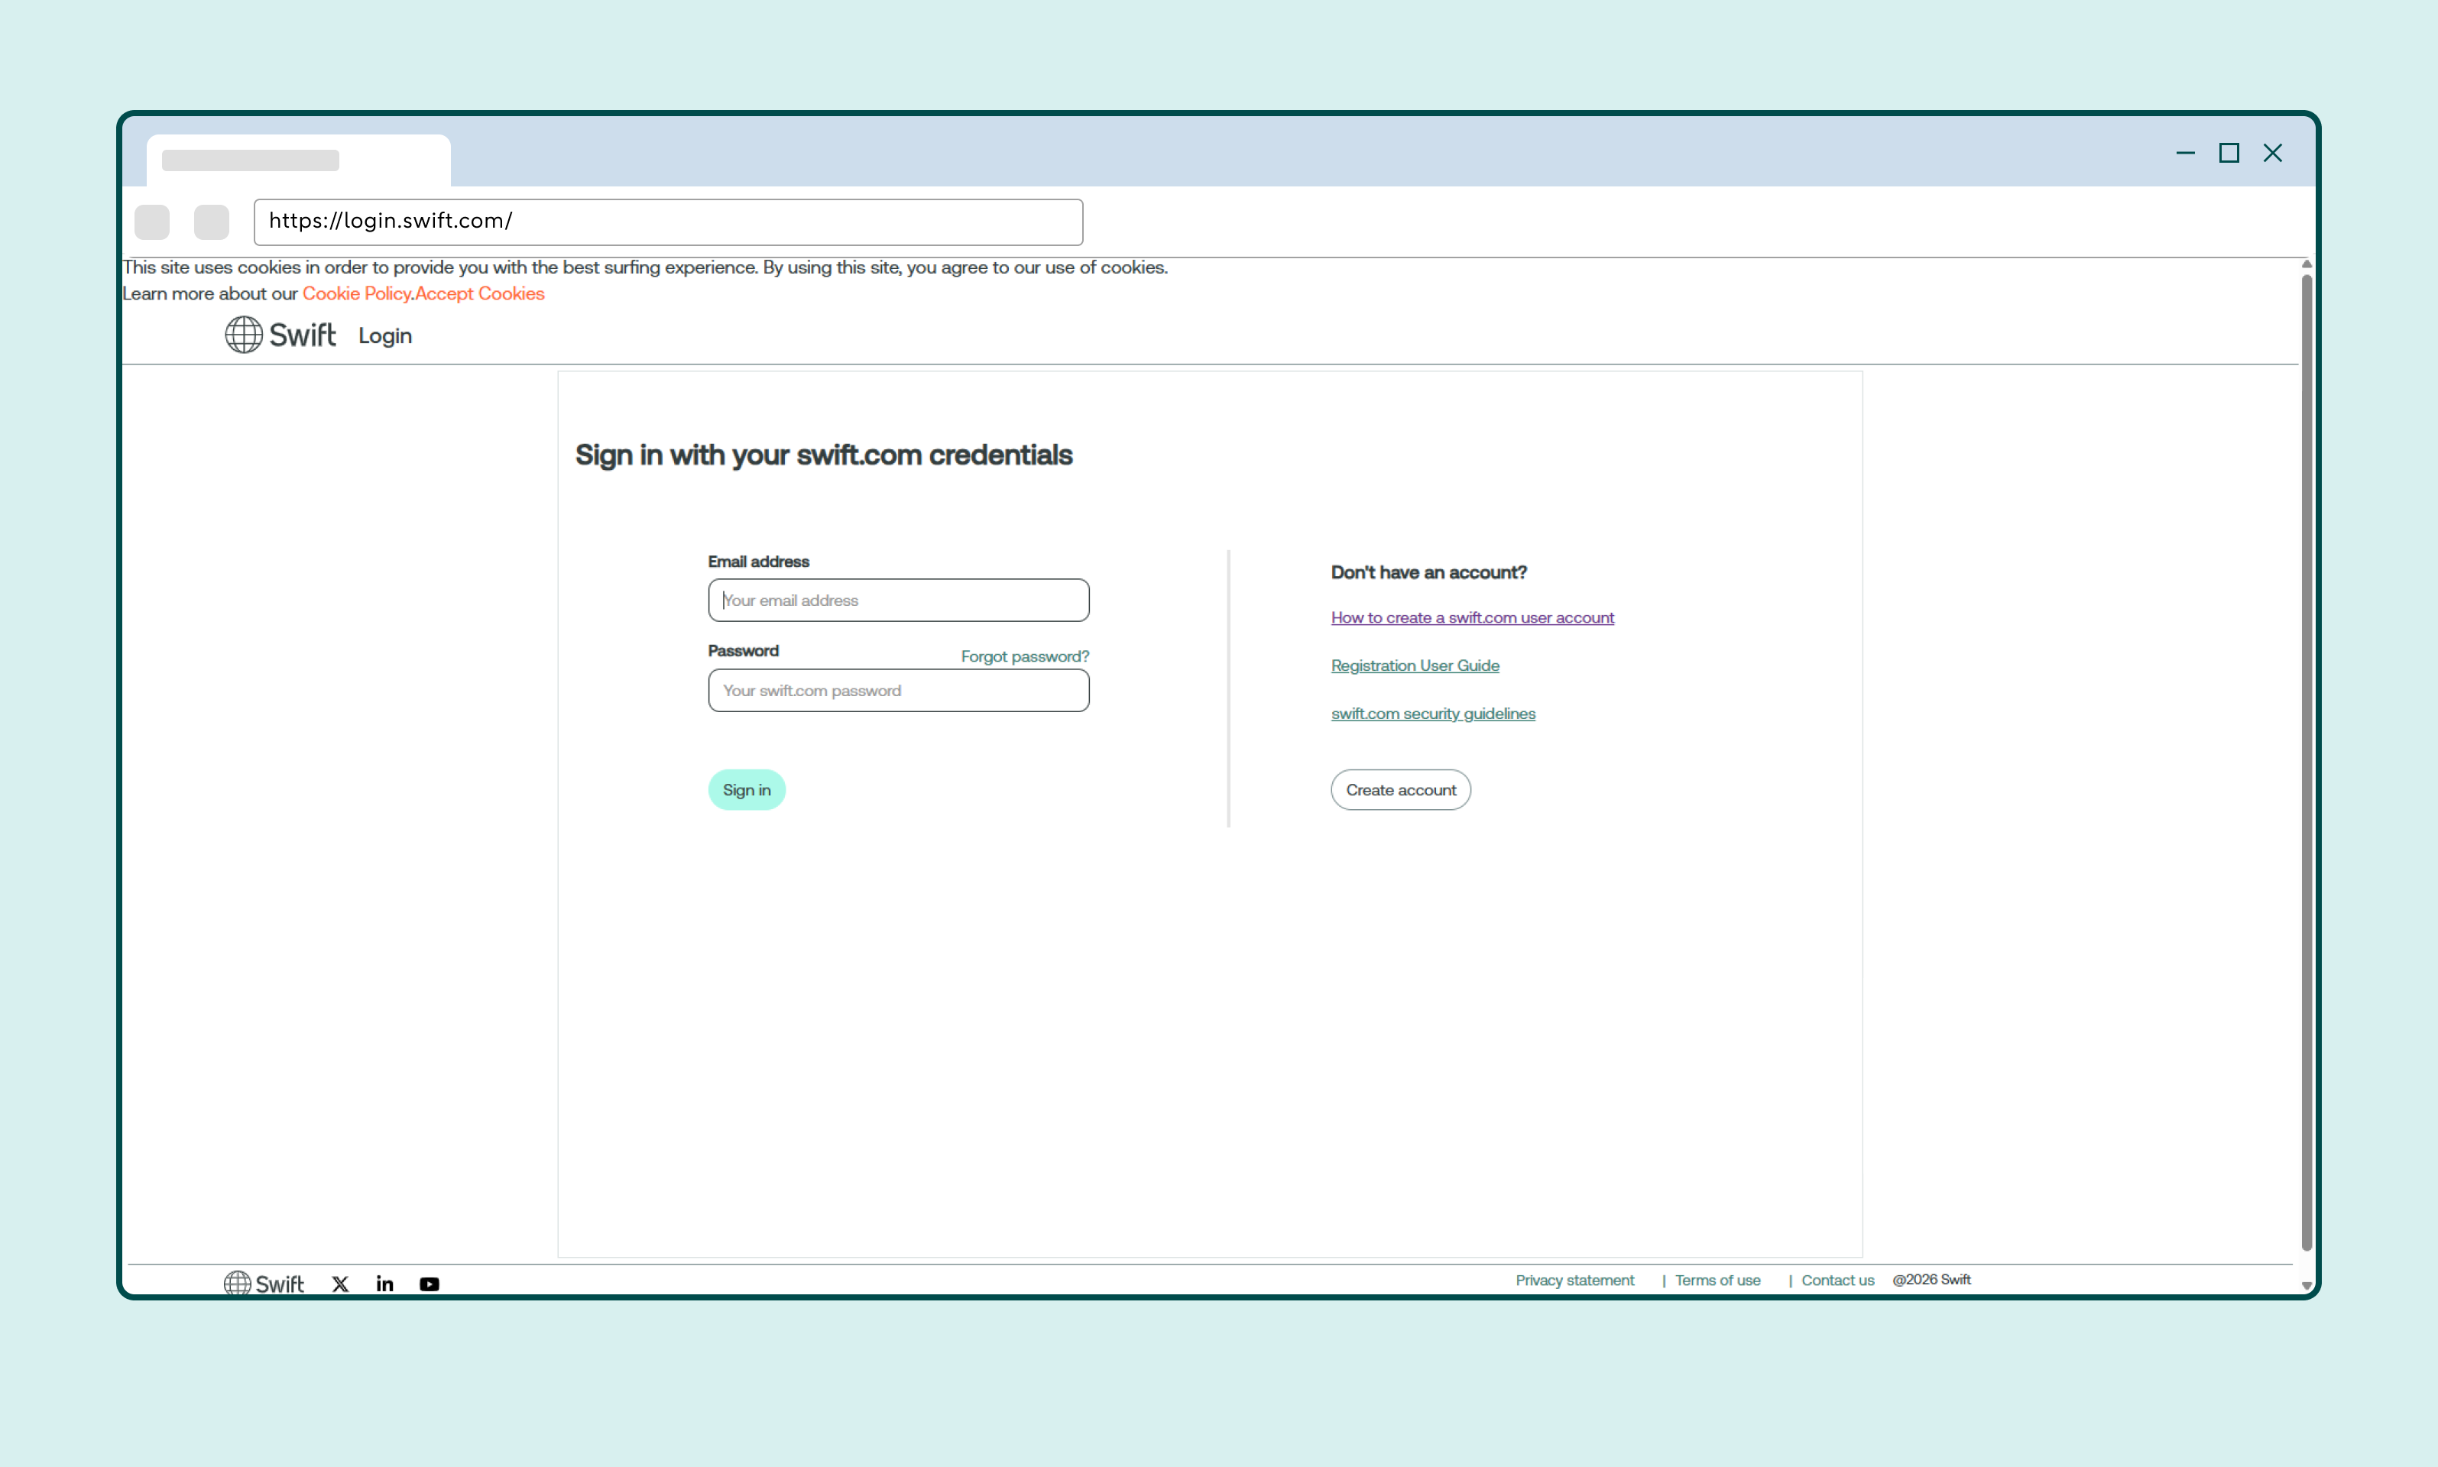The height and width of the screenshot is (1467, 2438).
Task: Open the YouTube icon in footer
Action: (429, 1283)
